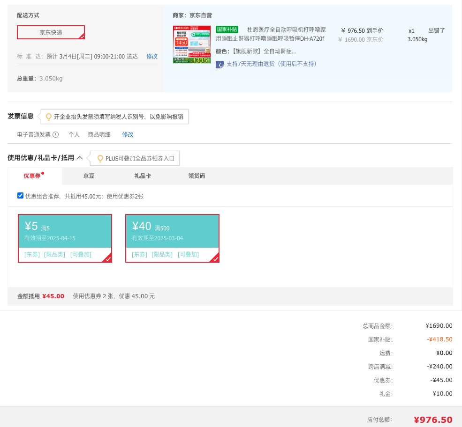Switch to the 京豆 tab
This screenshot has width=462, height=427.
(89, 176)
